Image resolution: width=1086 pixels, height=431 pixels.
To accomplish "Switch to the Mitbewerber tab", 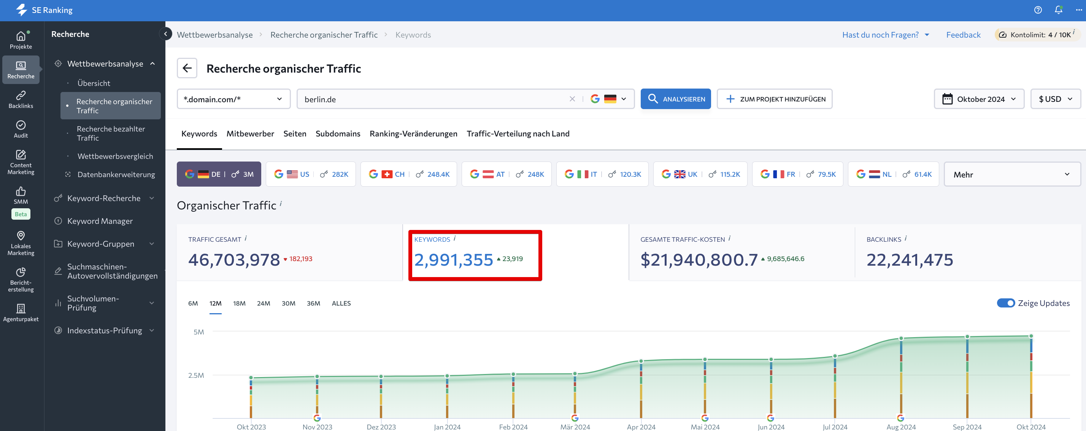I will (250, 133).
